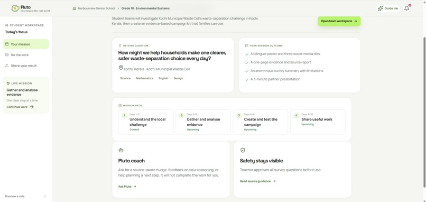The height and width of the screenshot is (202, 426).
Task: Click Read source guidance link
Action: 257,181
